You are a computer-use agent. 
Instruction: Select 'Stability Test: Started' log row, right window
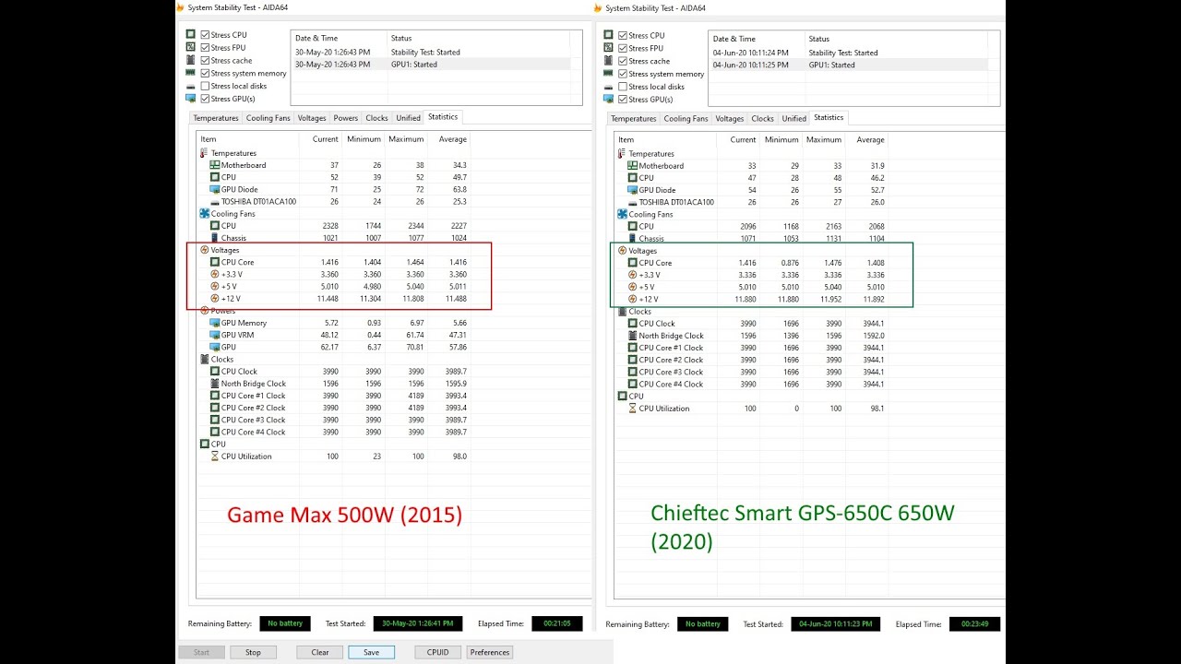pos(849,53)
